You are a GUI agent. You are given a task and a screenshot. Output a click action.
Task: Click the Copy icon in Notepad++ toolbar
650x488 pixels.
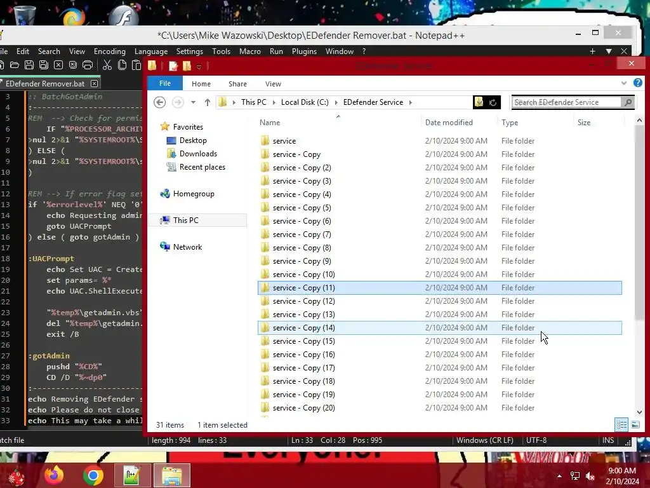click(x=122, y=65)
